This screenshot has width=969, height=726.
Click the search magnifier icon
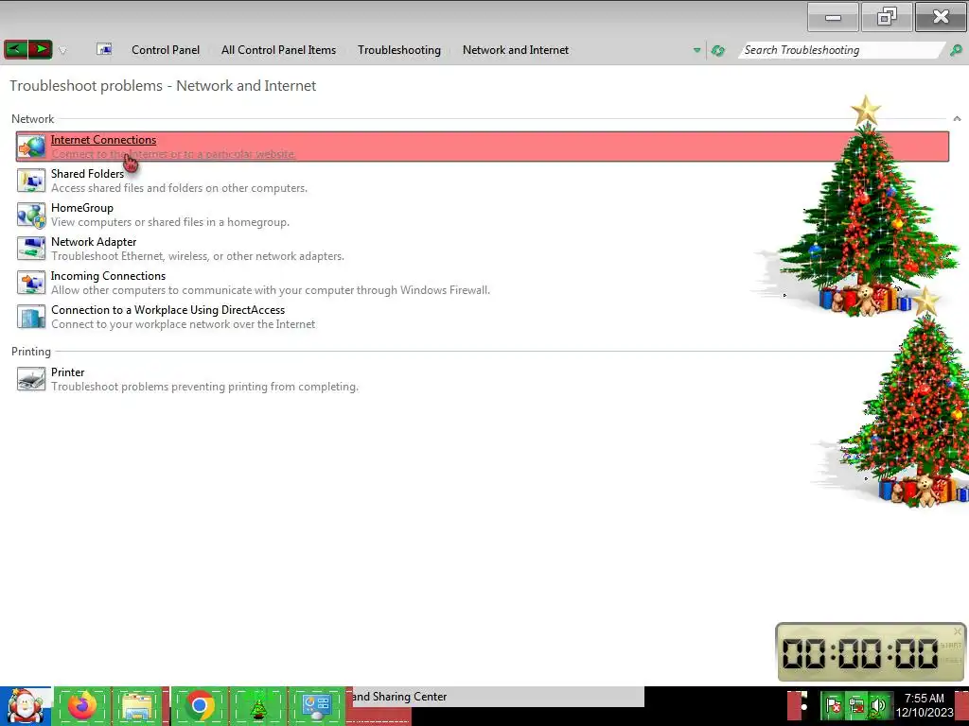click(956, 50)
